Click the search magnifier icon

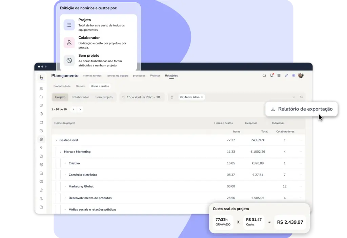point(264,76)
